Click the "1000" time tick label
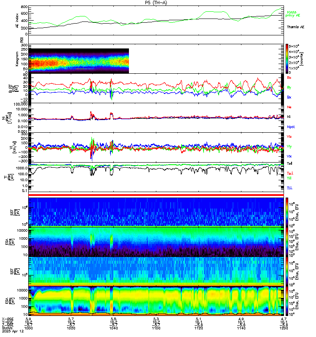 click(28, 328)
